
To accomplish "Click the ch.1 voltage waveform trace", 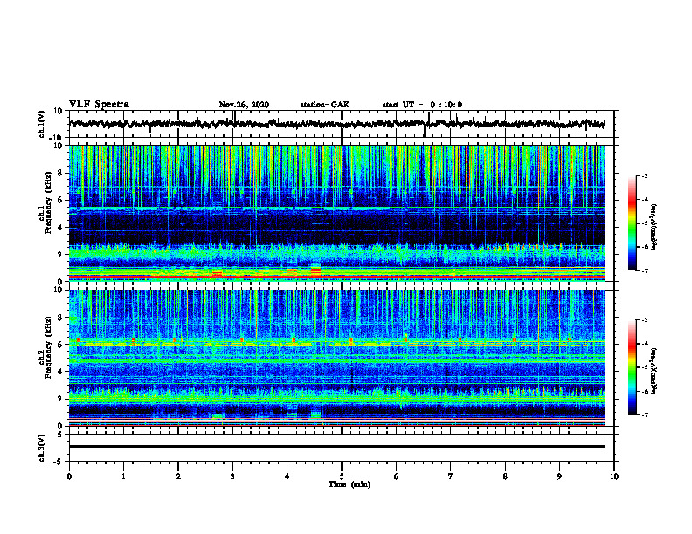I will pos(336,124).
